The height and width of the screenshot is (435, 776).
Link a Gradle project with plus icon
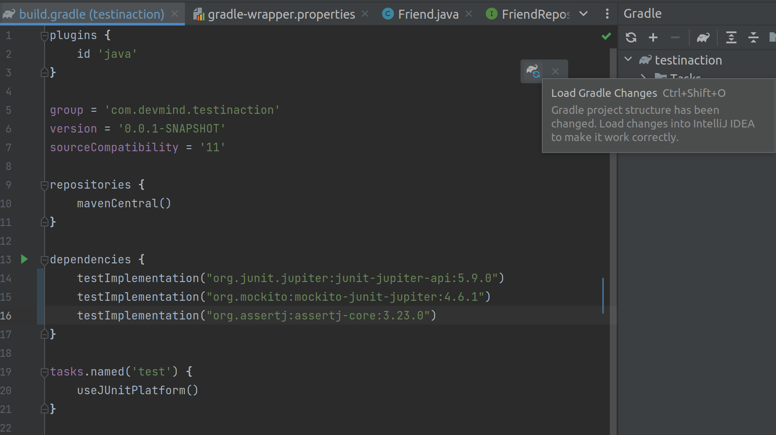[x=653, y=37]
